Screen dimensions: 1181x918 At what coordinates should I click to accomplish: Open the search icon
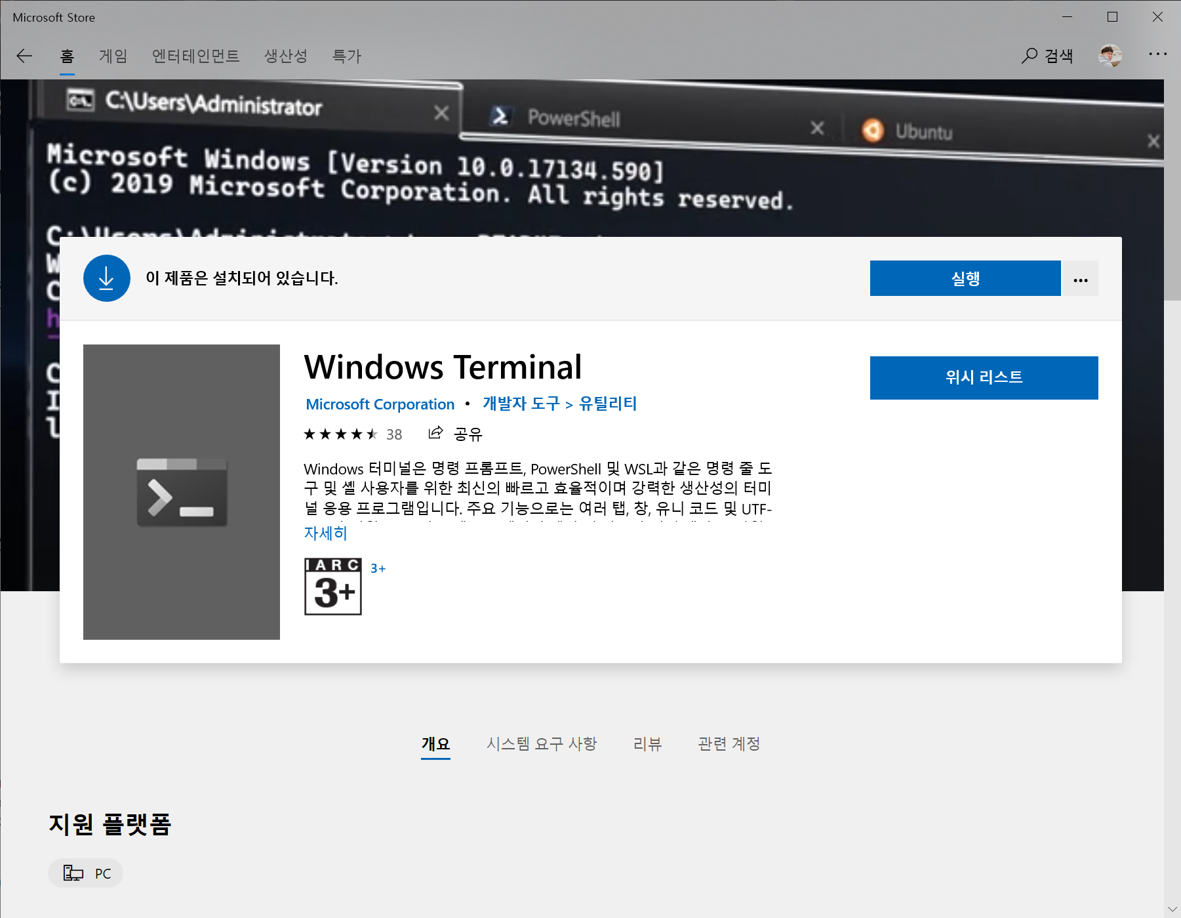click(x=1028, y=56)
